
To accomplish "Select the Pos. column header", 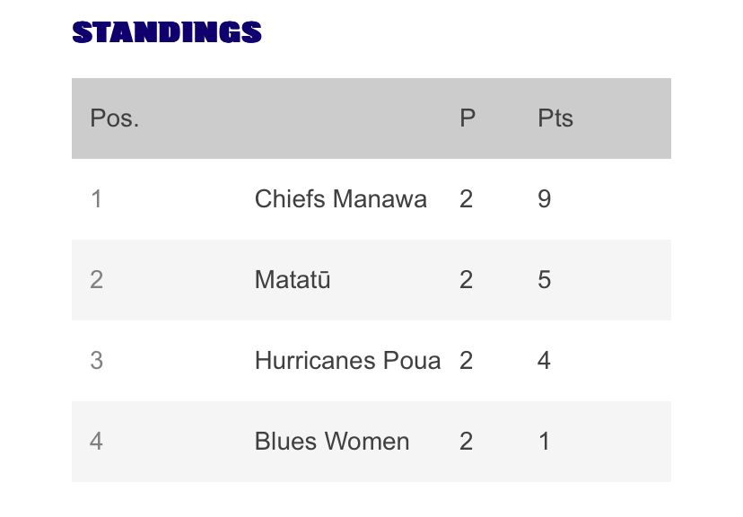I will (115, 118).
